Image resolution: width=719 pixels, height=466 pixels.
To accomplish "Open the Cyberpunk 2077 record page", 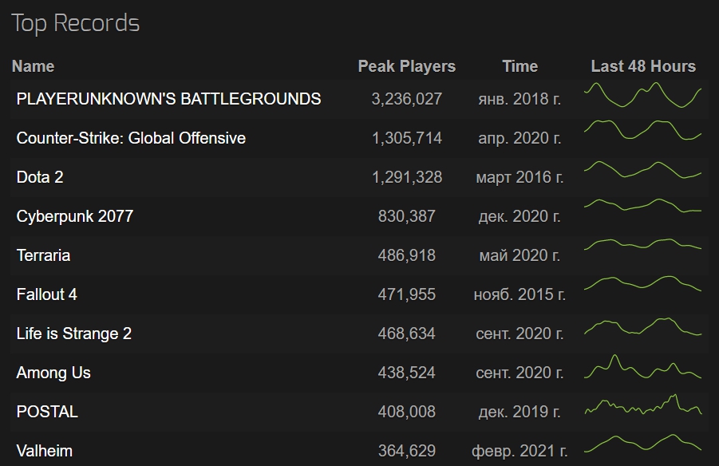I will 75,216.
